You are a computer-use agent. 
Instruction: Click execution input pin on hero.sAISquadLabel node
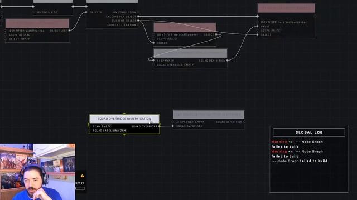pos(258,16)
